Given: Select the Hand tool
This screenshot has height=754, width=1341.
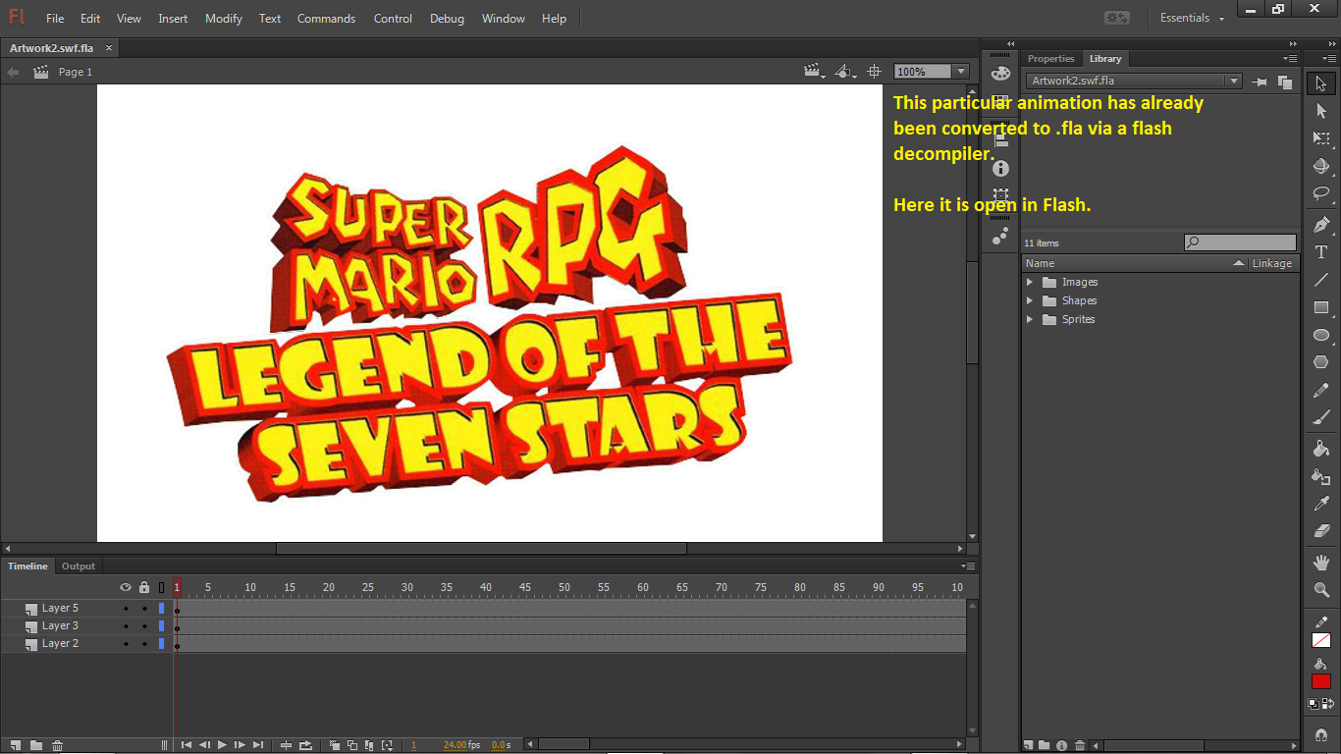Looking at the screenshot, I should tap(1321, 563).
